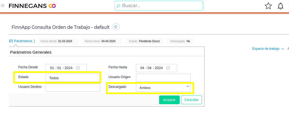Screen dimensions: 289x114
Task: Expand the Descargado dropdown arrow
Action: (x=188, y=87)
